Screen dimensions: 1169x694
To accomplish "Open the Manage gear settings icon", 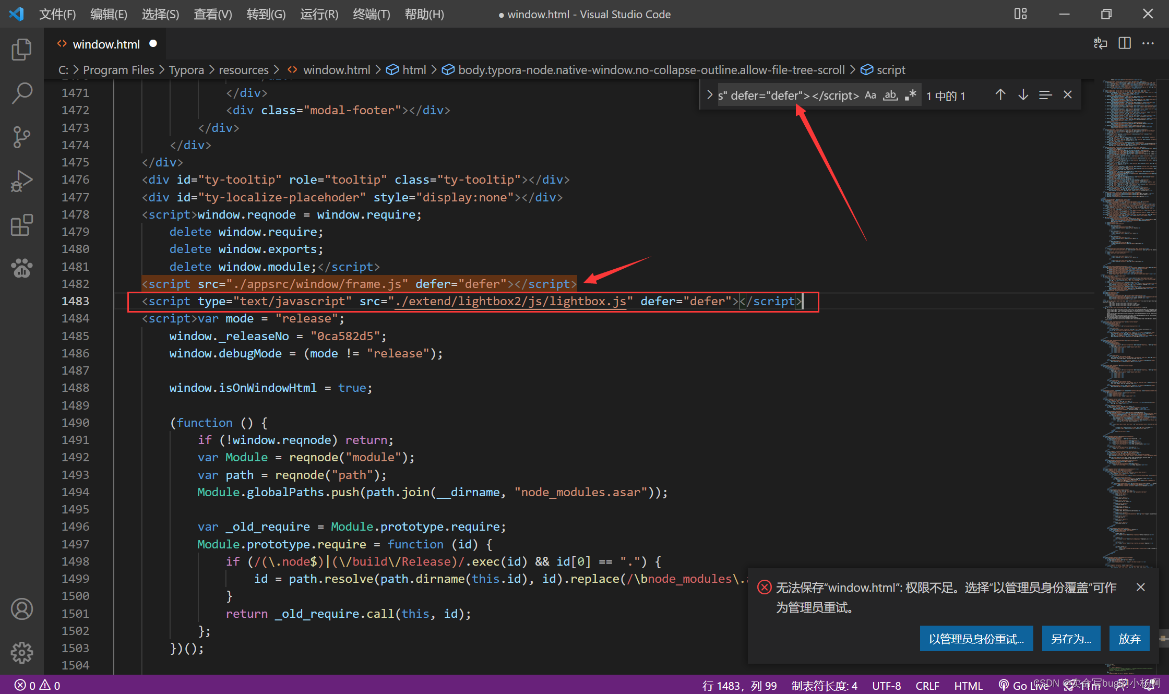I will (21, 652).
